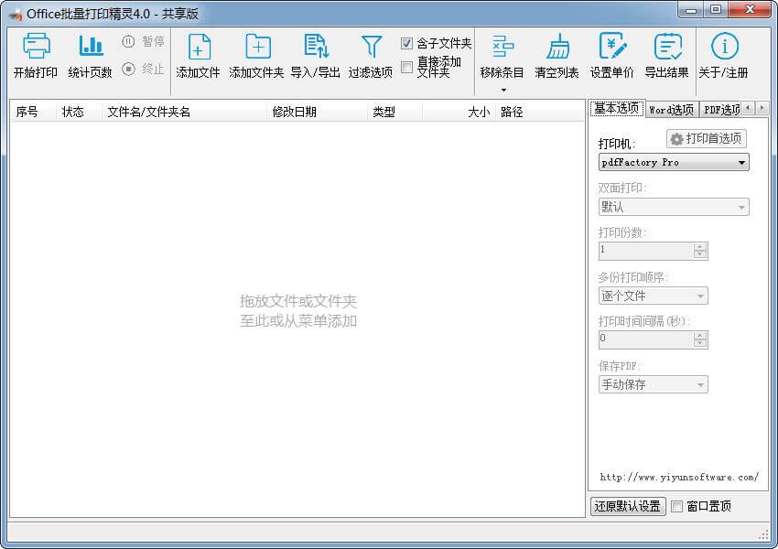Click the 暂停 pause icon
The height and width of the screenshot is (549, 778).
tap(128, 41)
